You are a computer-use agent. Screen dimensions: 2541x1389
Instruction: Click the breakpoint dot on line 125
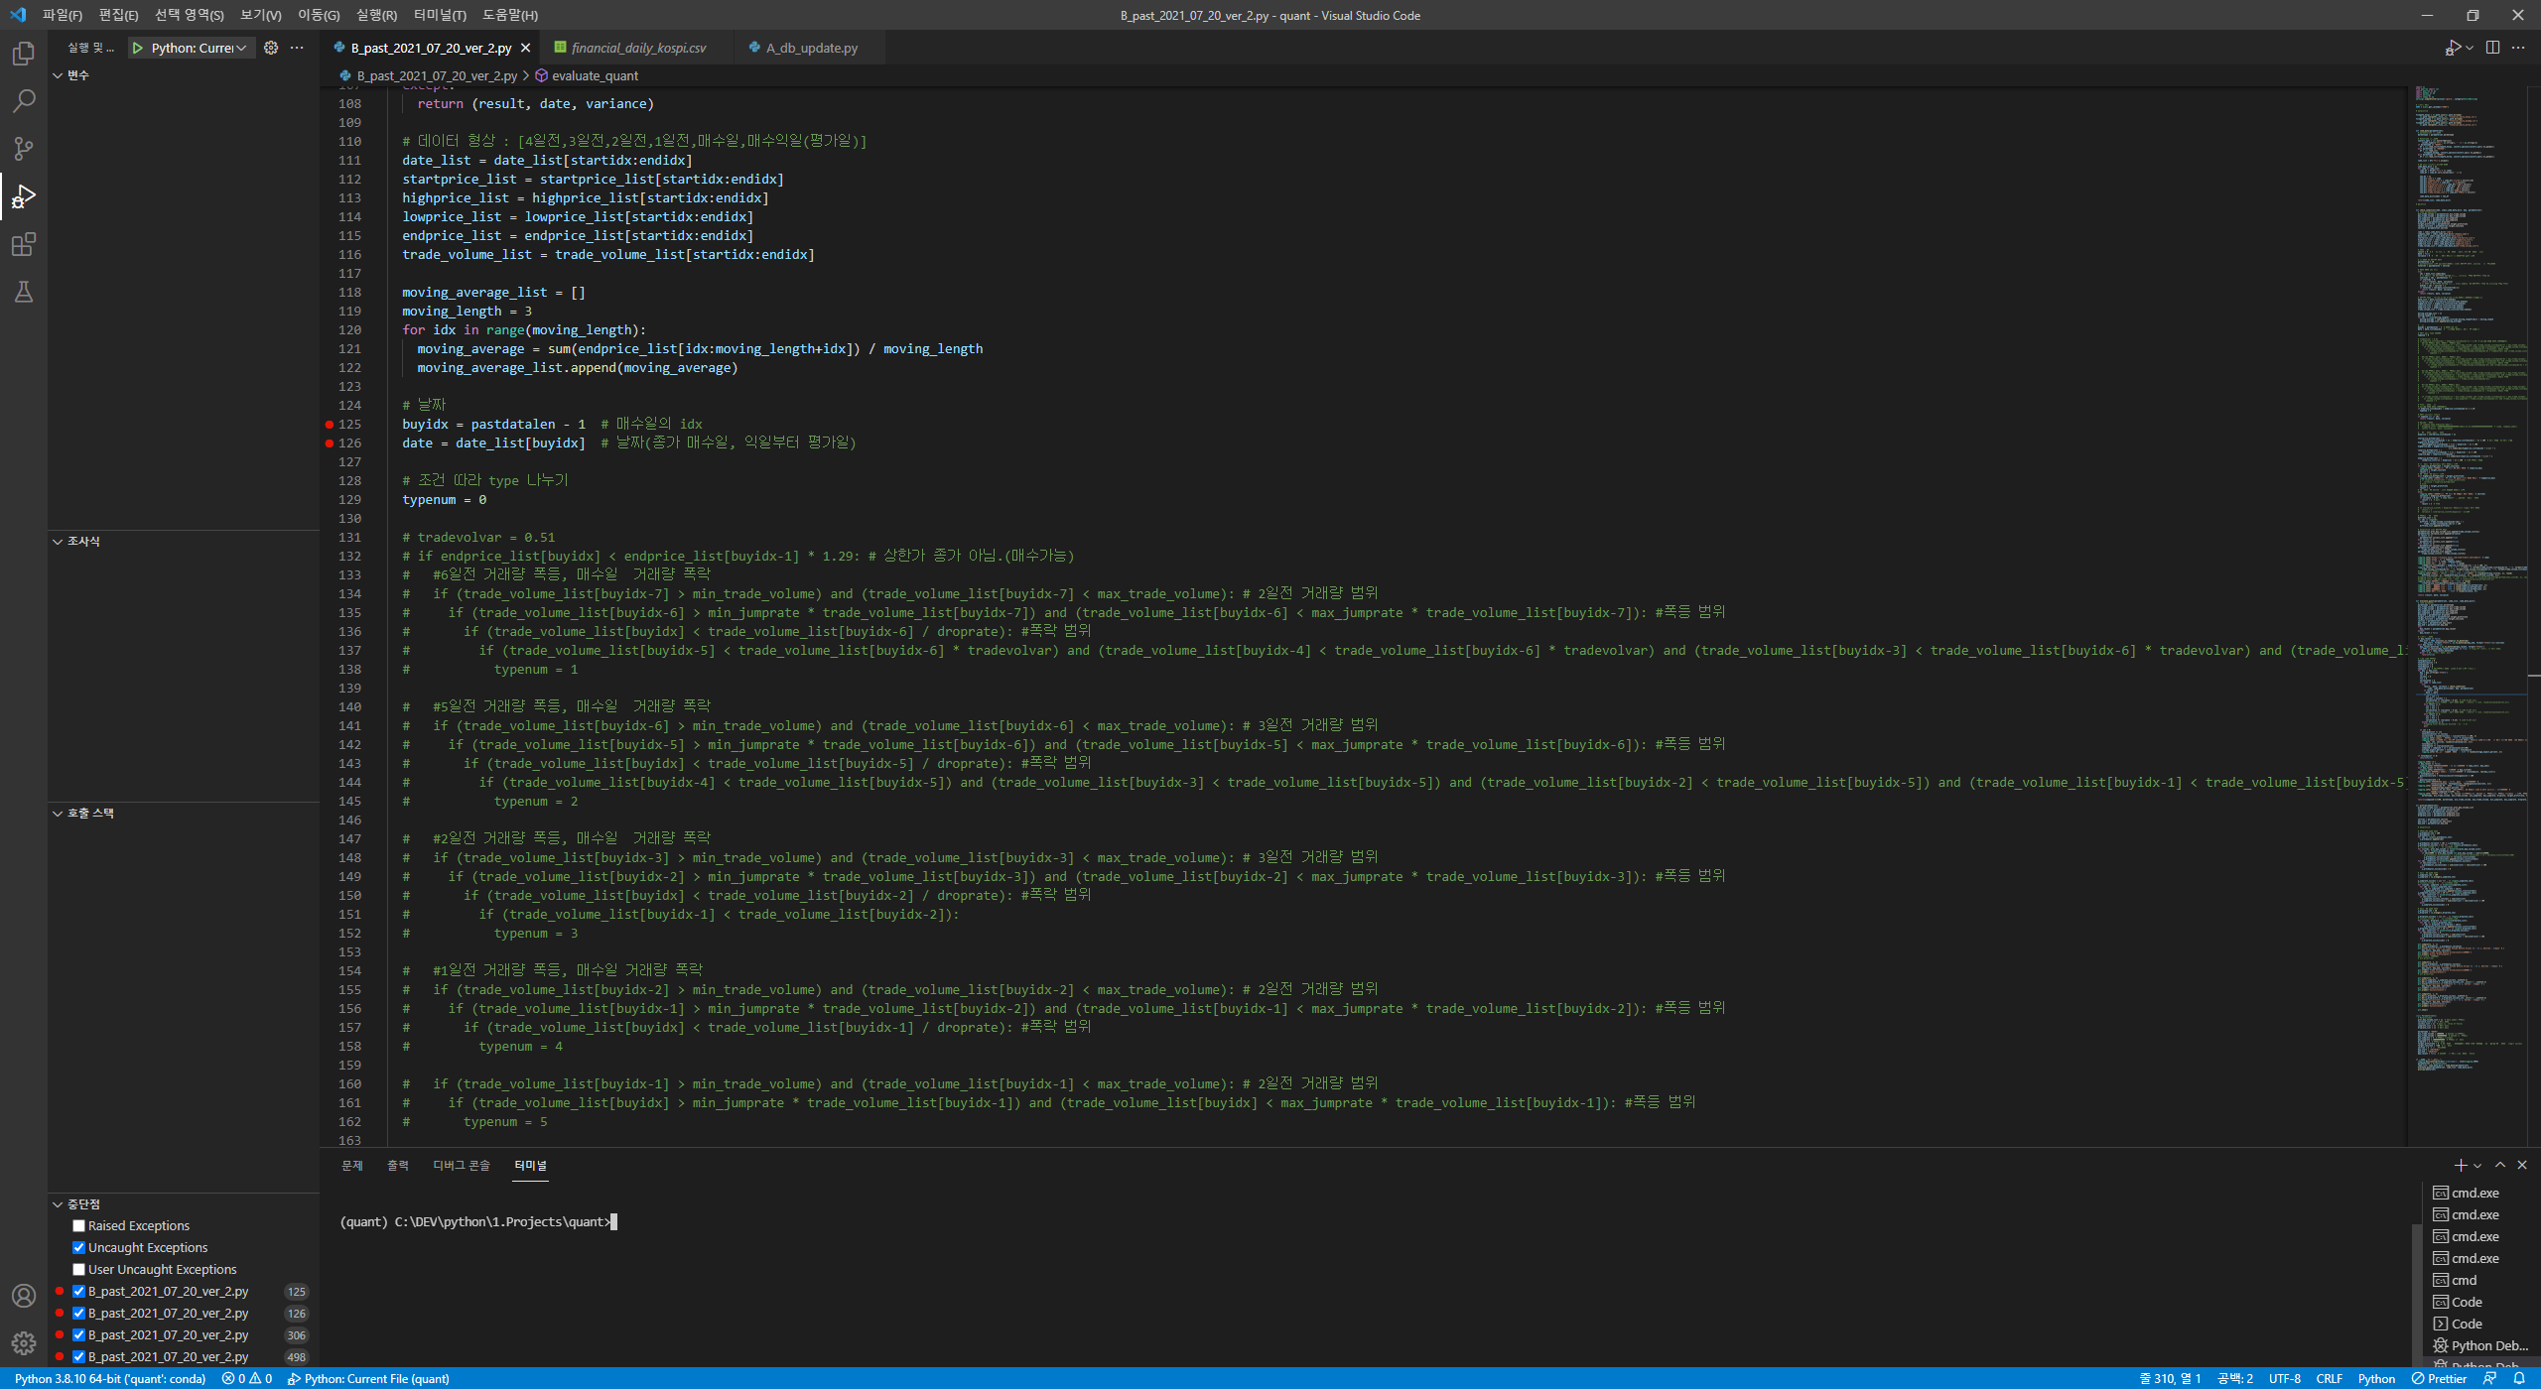pyautogui.click(x=330, y=424)
